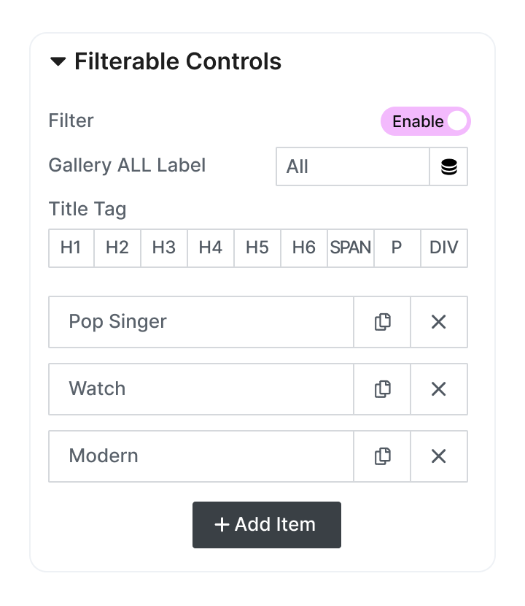Viewport: 525px width, 606px height.
Task: Duplicate the Modern item
Action: 382,456
